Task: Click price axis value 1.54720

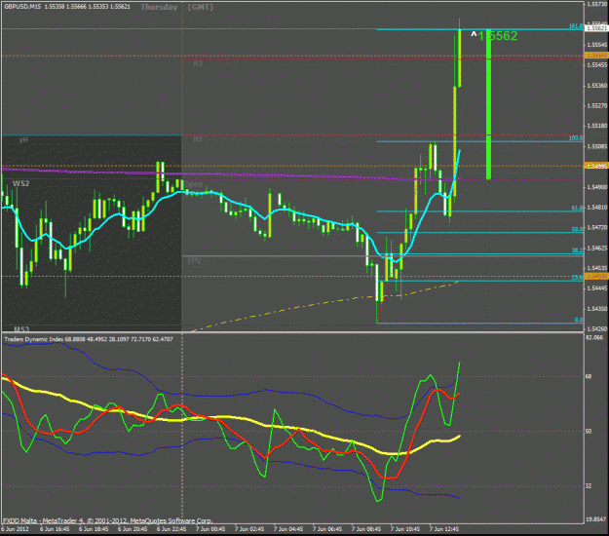Action: (x=597, y=227)
